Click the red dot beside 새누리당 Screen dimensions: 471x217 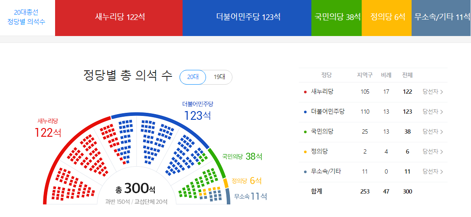[305, 92]
